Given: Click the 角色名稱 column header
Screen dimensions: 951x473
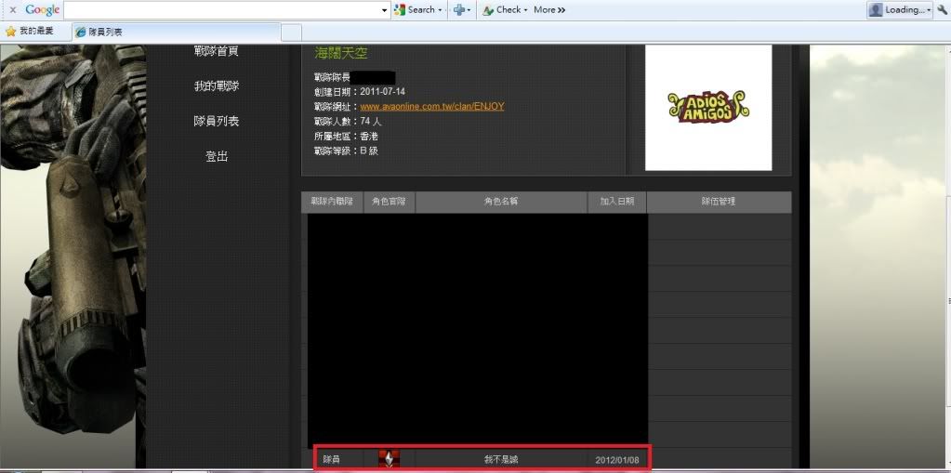Looking at the screenshot, I should coord(500,202).
